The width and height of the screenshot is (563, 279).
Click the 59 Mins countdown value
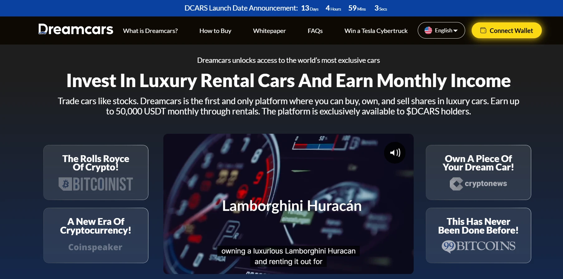[x=357, y=8]
